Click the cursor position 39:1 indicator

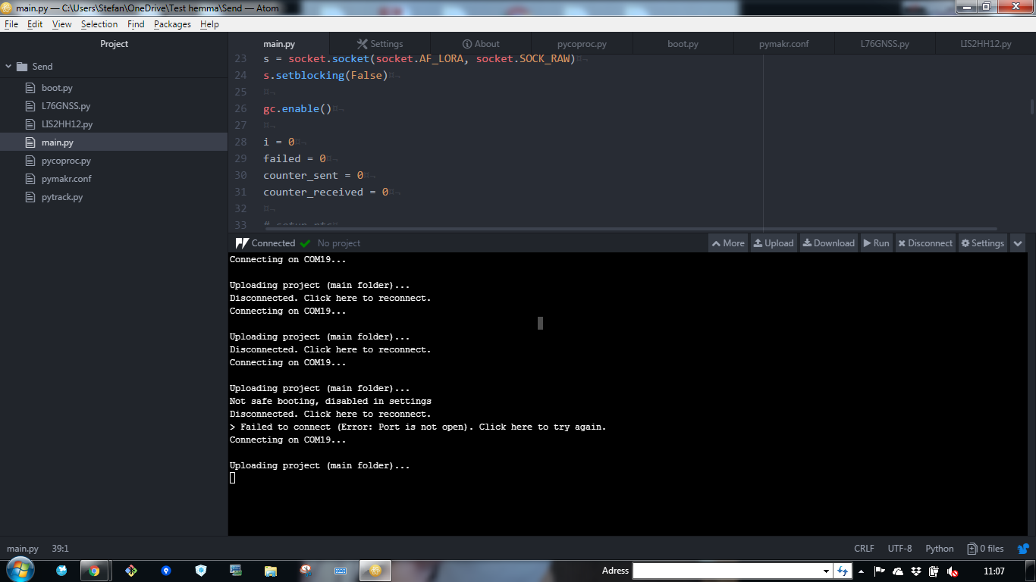coord(60,549)
